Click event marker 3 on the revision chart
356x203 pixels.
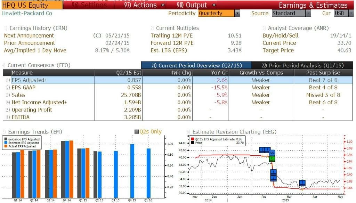tap(302, 183)
